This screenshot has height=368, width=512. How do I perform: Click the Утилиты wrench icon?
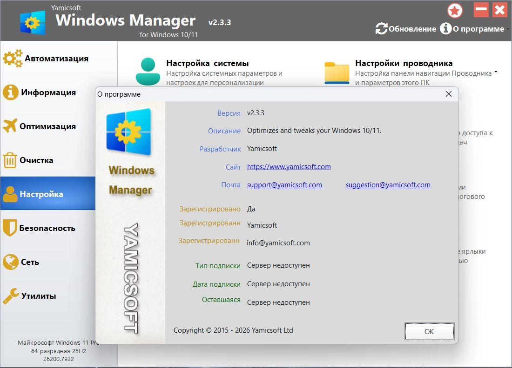[x=11, y=296]
